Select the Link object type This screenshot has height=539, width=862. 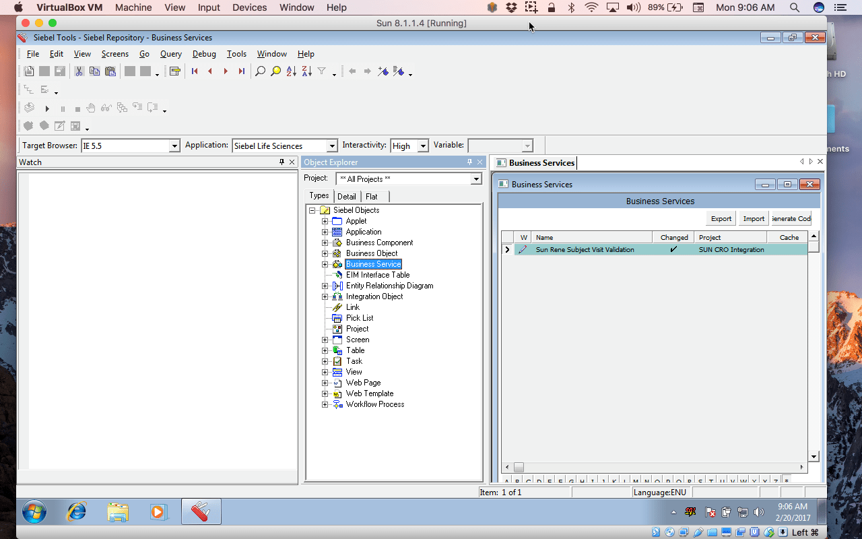click(353, 307)
